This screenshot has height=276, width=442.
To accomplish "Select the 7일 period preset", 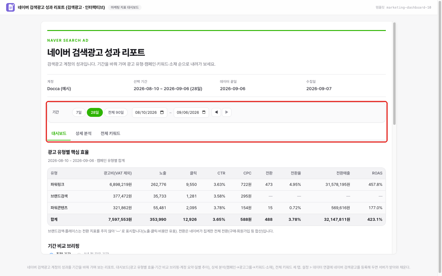I will click(79, 112).
